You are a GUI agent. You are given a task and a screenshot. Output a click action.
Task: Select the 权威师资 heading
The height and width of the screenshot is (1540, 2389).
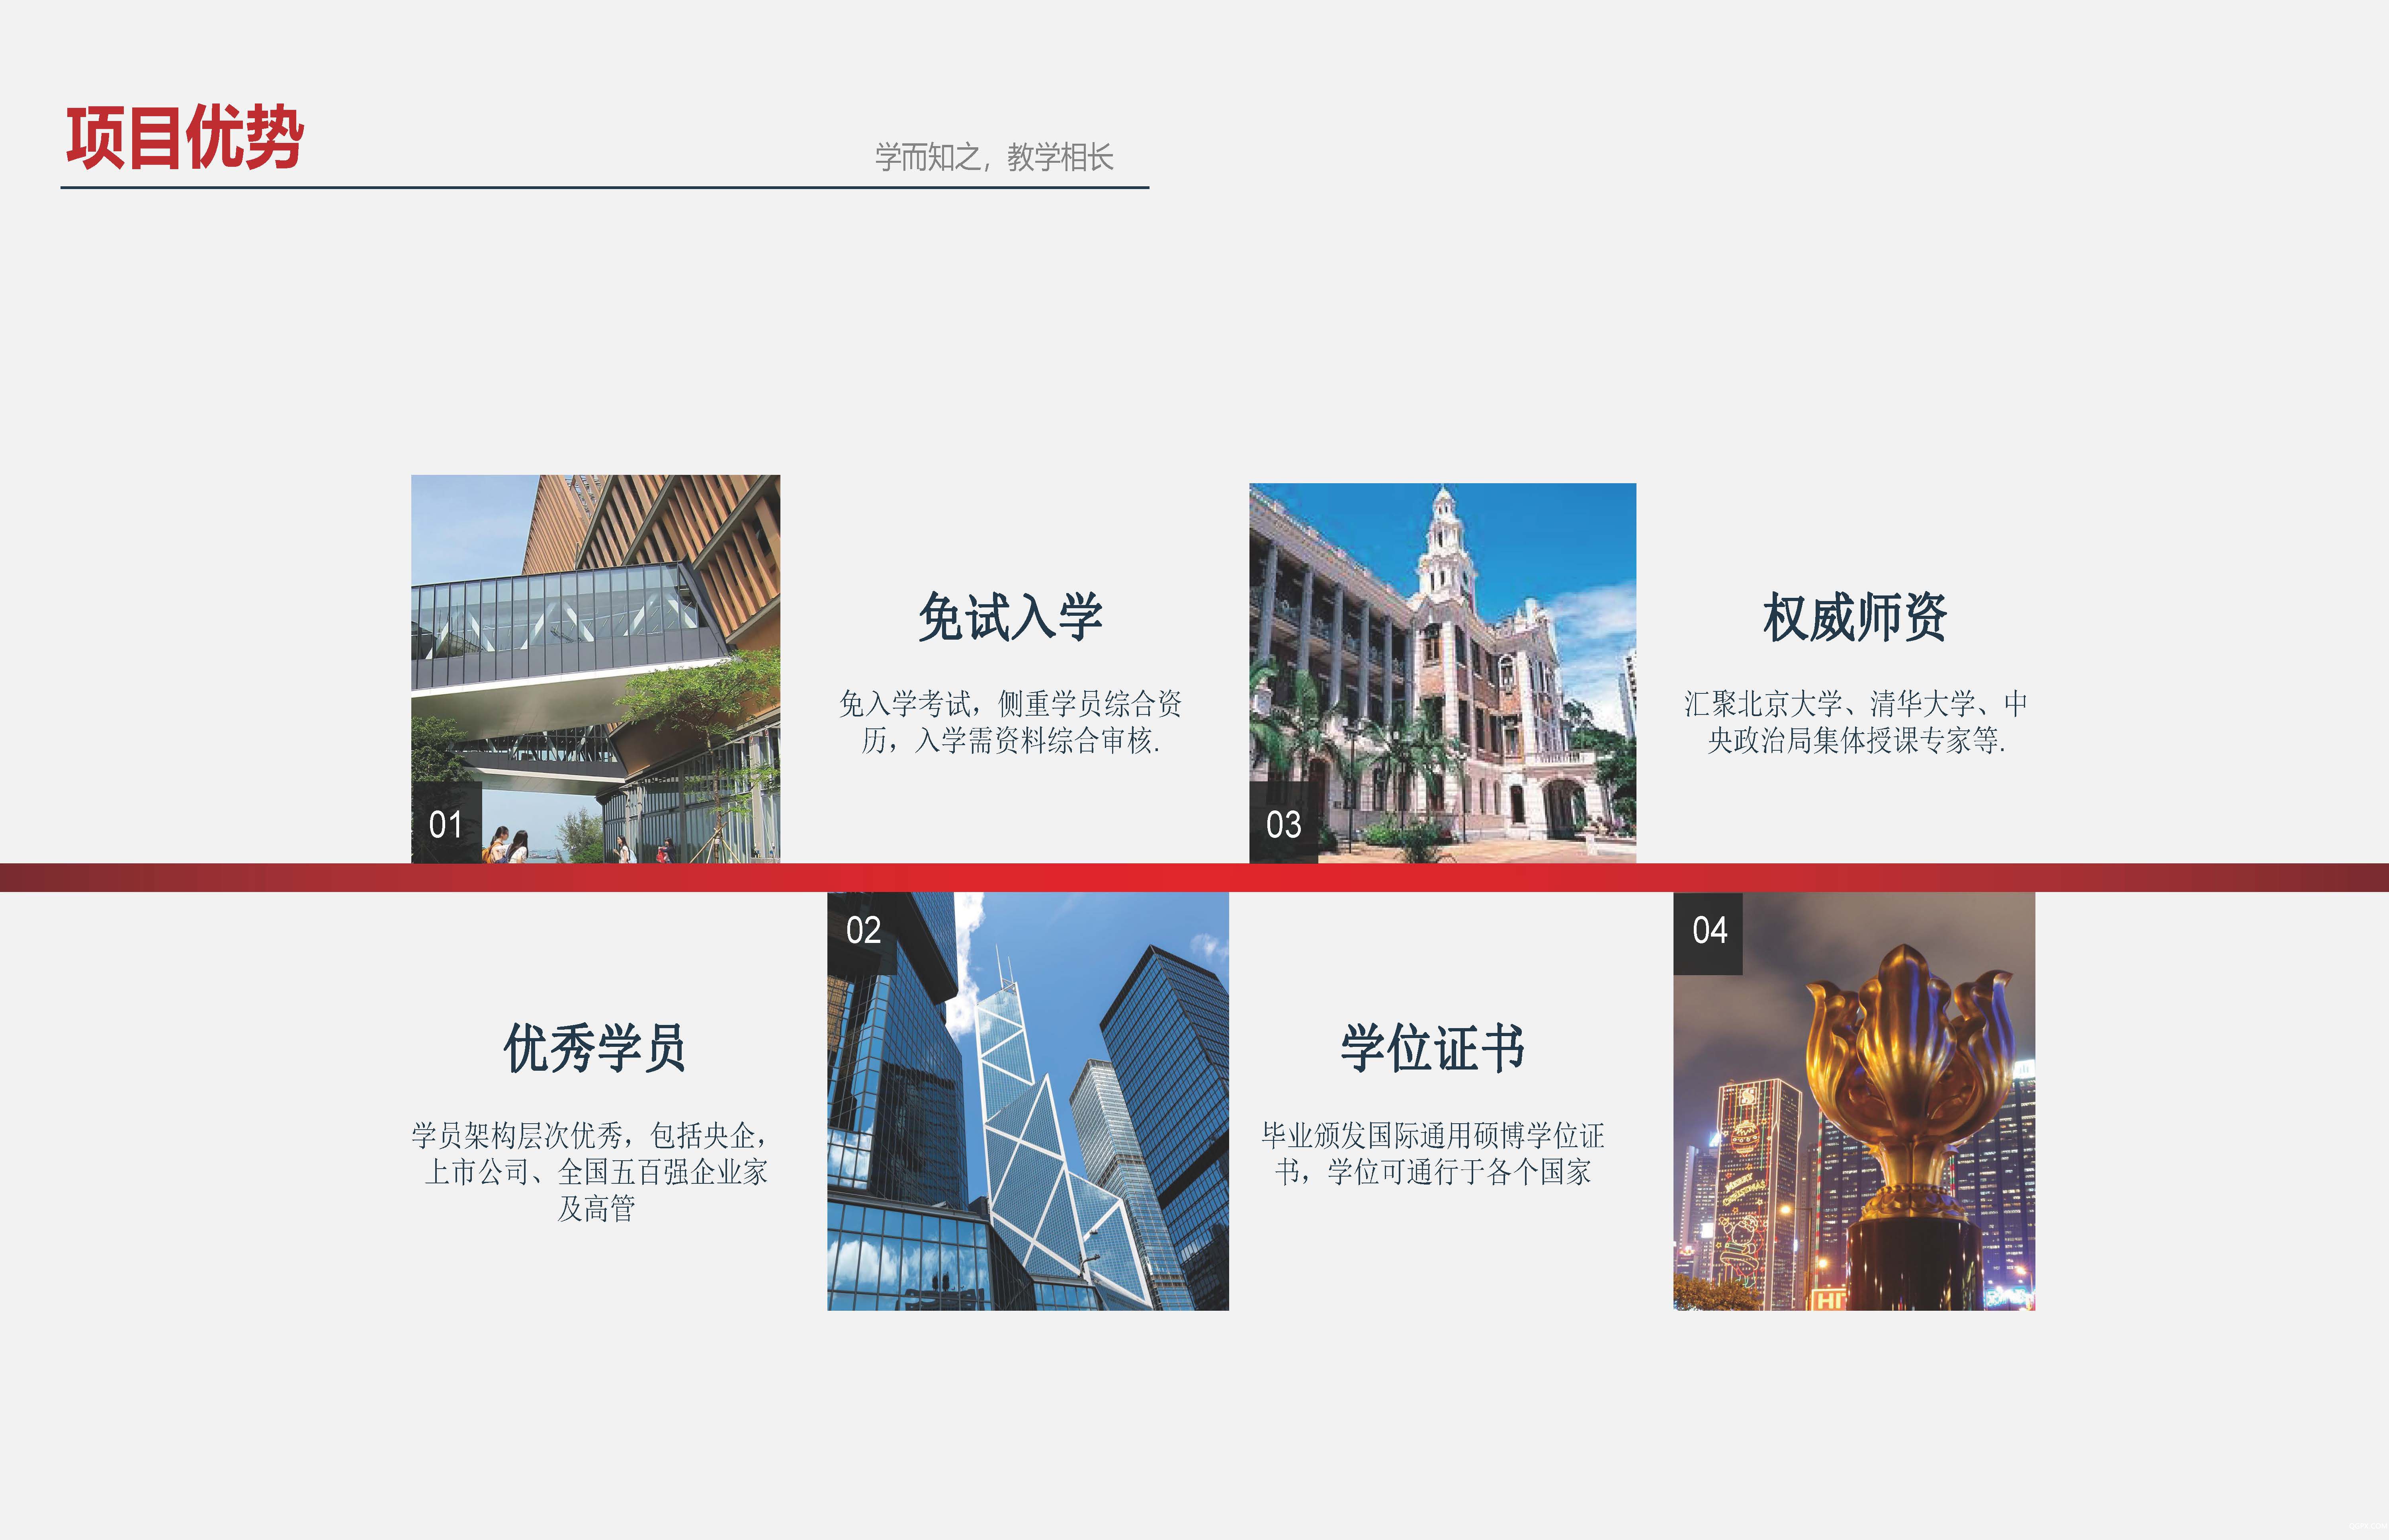click(1855, 616)
